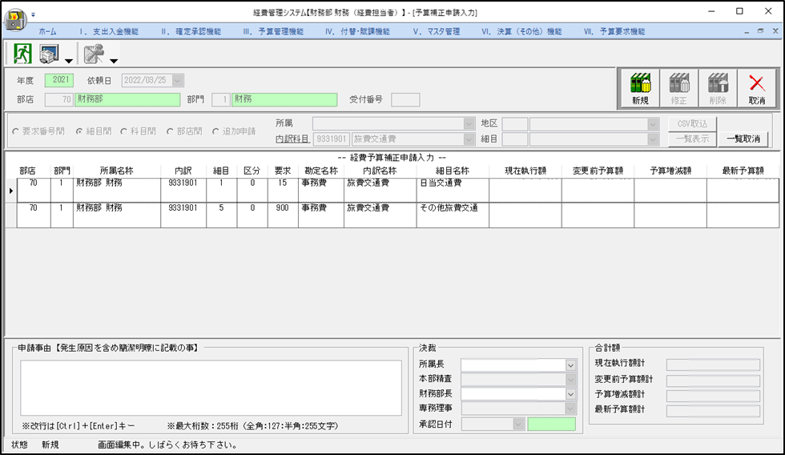Click the 予算増減額計 total field
Viewport: 785px width, 455px height.
point(713,396)
